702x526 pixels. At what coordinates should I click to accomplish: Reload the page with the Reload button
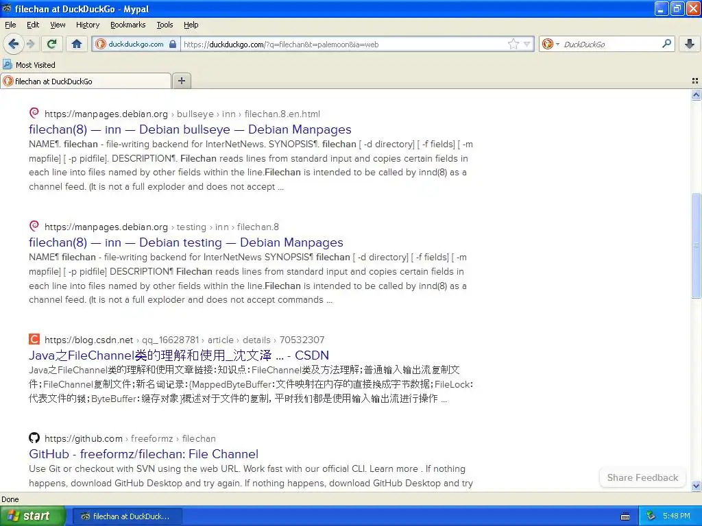52,44
